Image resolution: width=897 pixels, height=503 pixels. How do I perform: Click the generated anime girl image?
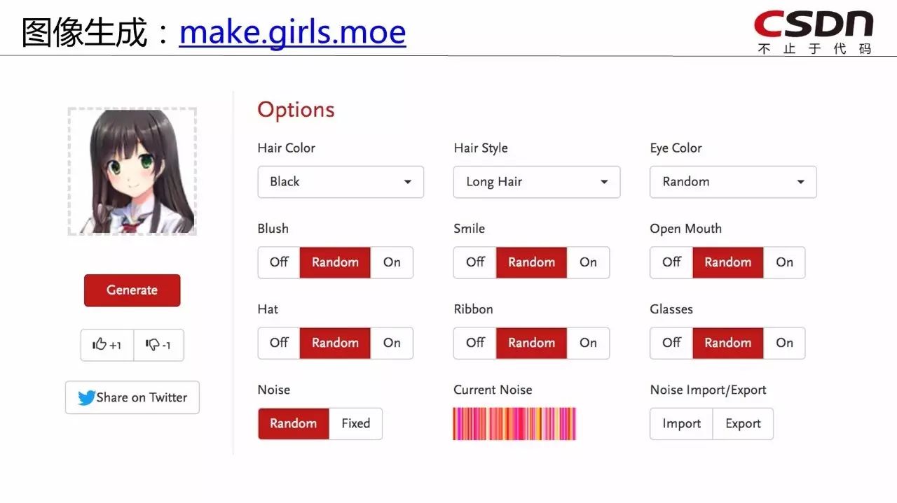click(132, 171)
